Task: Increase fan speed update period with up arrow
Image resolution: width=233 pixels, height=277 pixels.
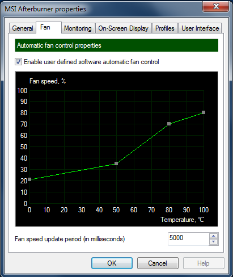Action: 214,236
